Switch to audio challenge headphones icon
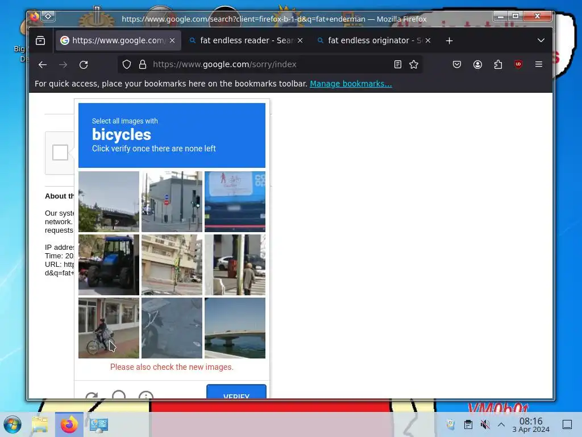 [x=119, y=395]
